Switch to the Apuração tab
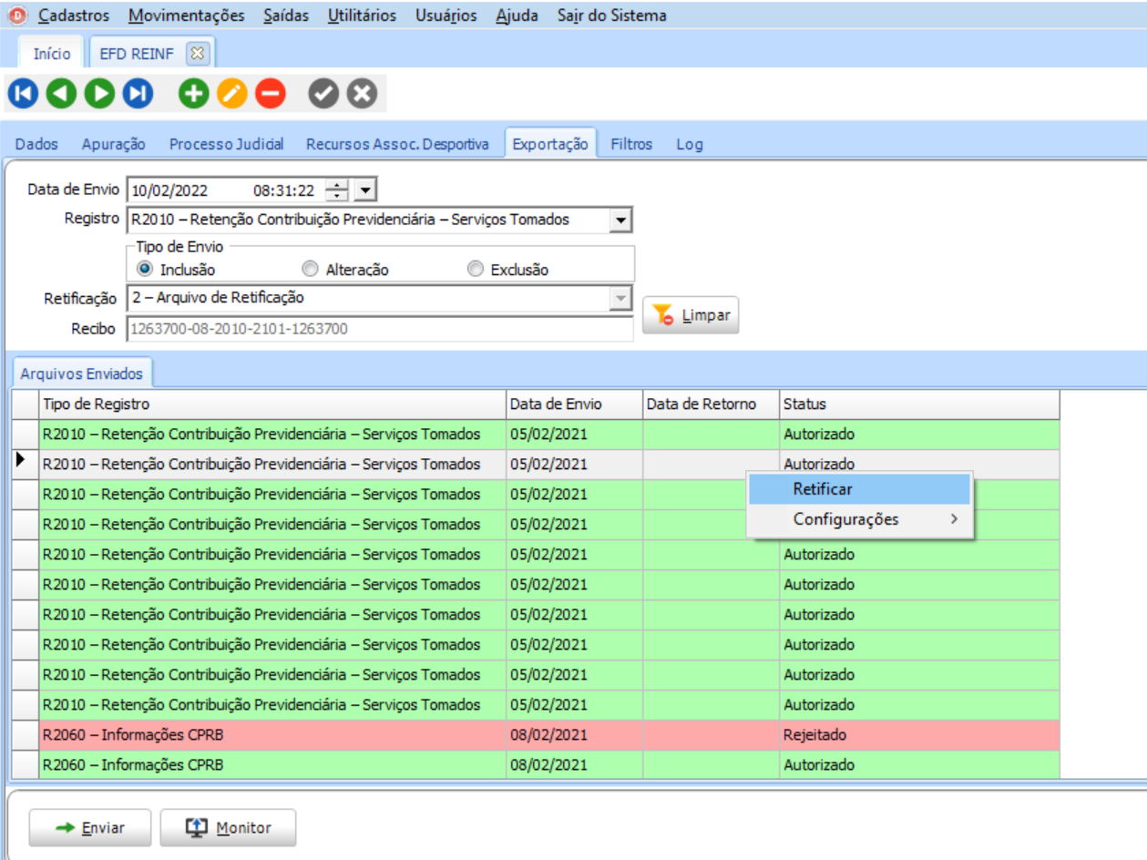Screen dimensions: 1147x860 114,144
